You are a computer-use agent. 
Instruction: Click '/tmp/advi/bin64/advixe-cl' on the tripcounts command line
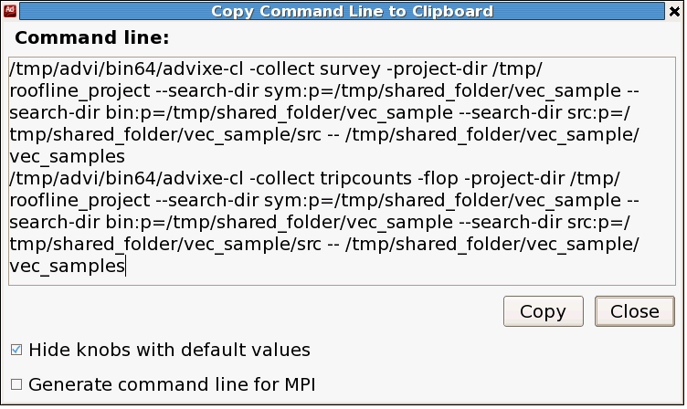[x=126, y=178]
